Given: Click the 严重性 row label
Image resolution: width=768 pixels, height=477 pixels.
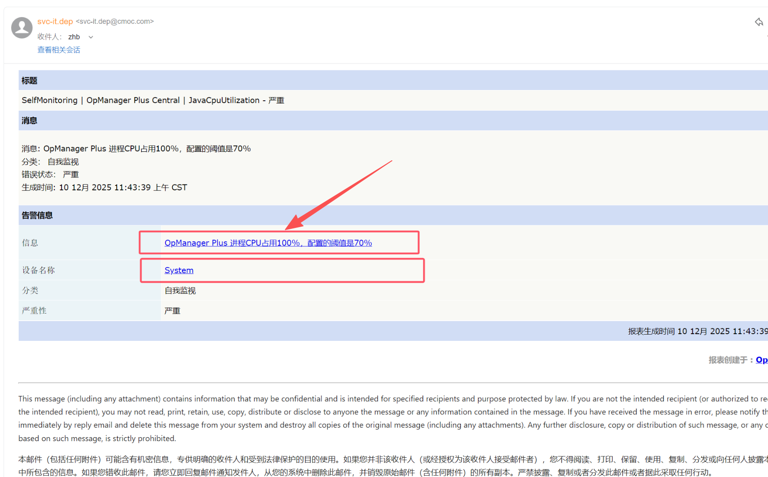Looking at the screenshot, I should [34, 310].
